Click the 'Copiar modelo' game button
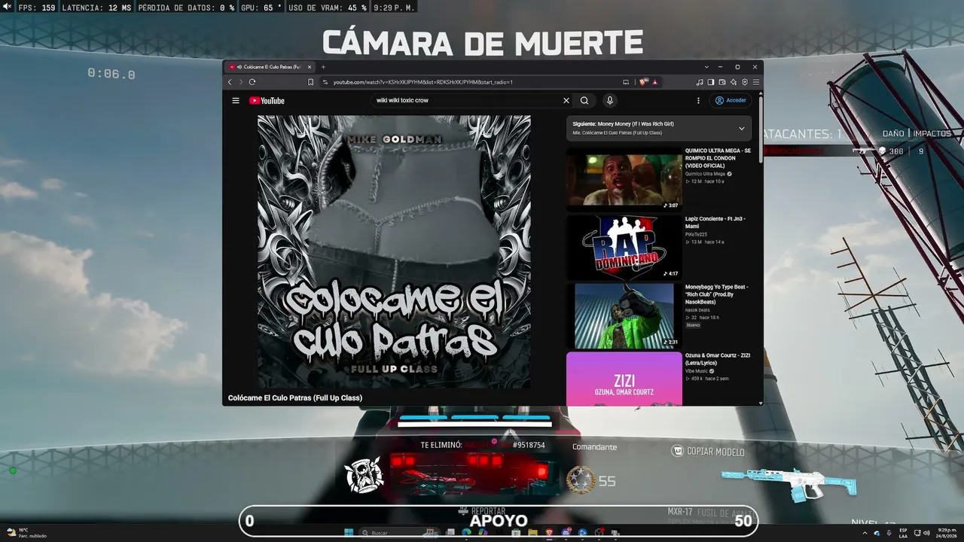 point(708,452)
